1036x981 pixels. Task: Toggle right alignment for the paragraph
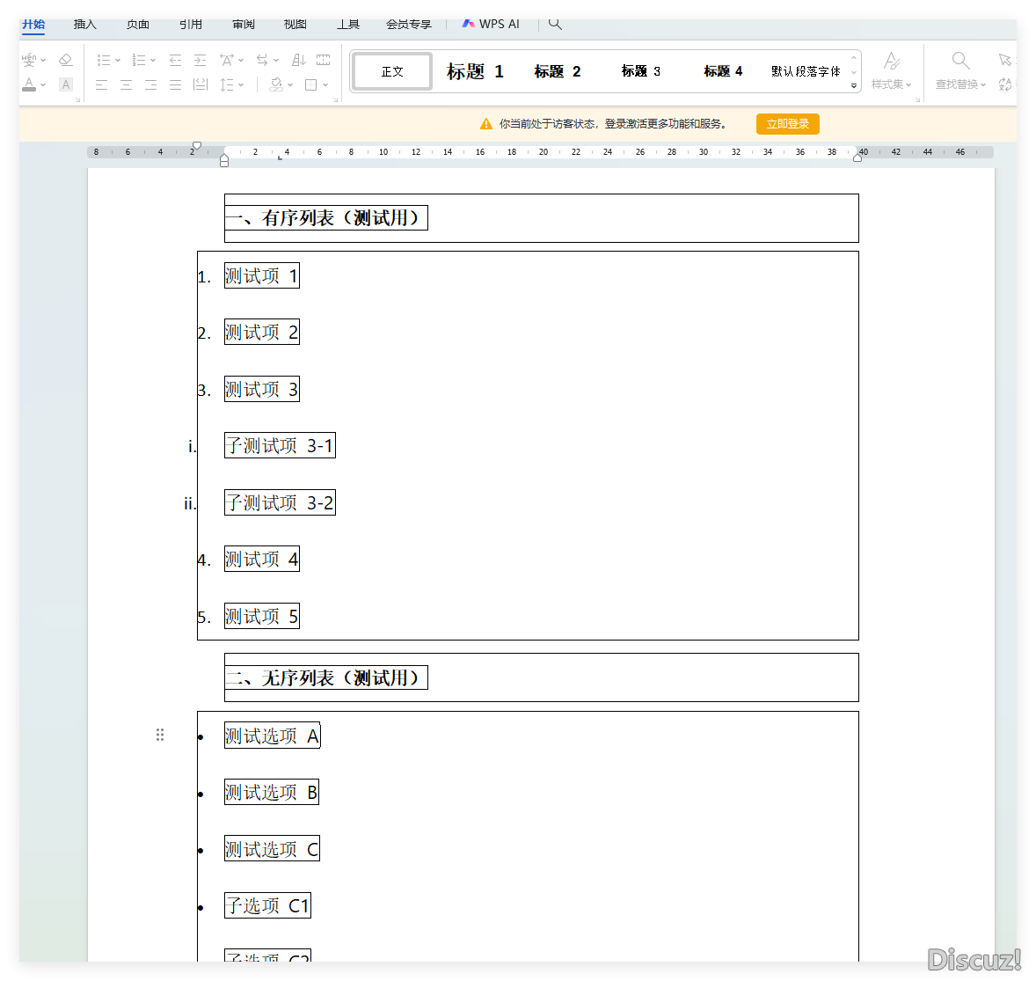tap(150, 84)
